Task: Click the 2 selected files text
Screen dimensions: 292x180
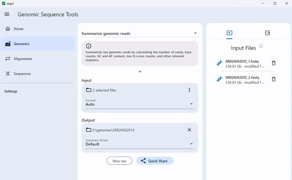Action: click(104, 90)
